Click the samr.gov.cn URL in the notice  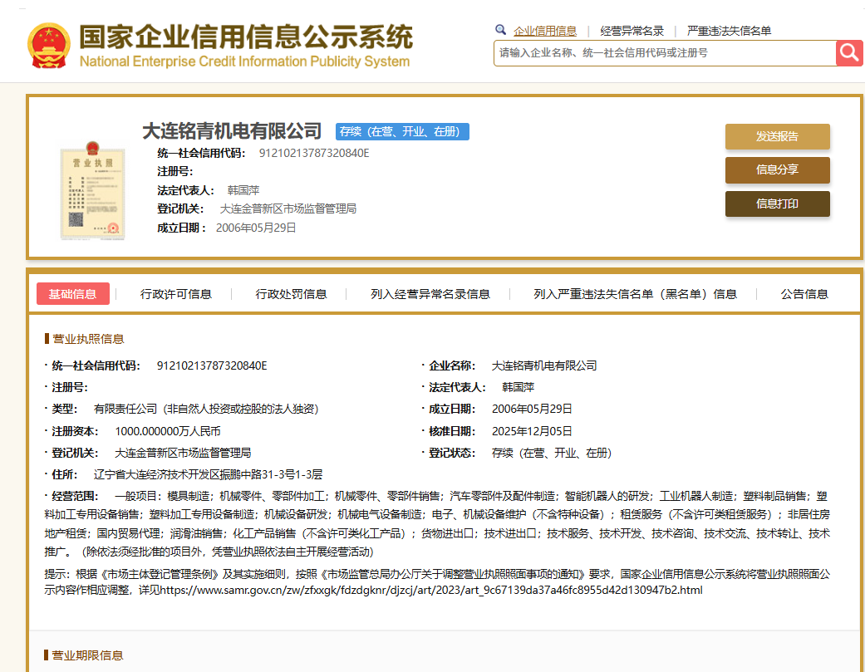click(x=431, y=590)
